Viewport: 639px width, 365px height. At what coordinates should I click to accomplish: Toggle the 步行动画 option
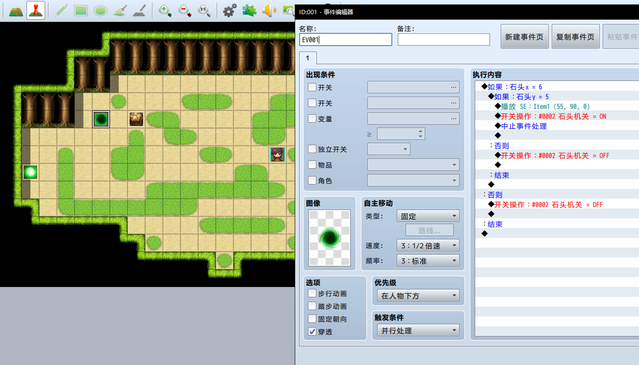pos(312,293)
